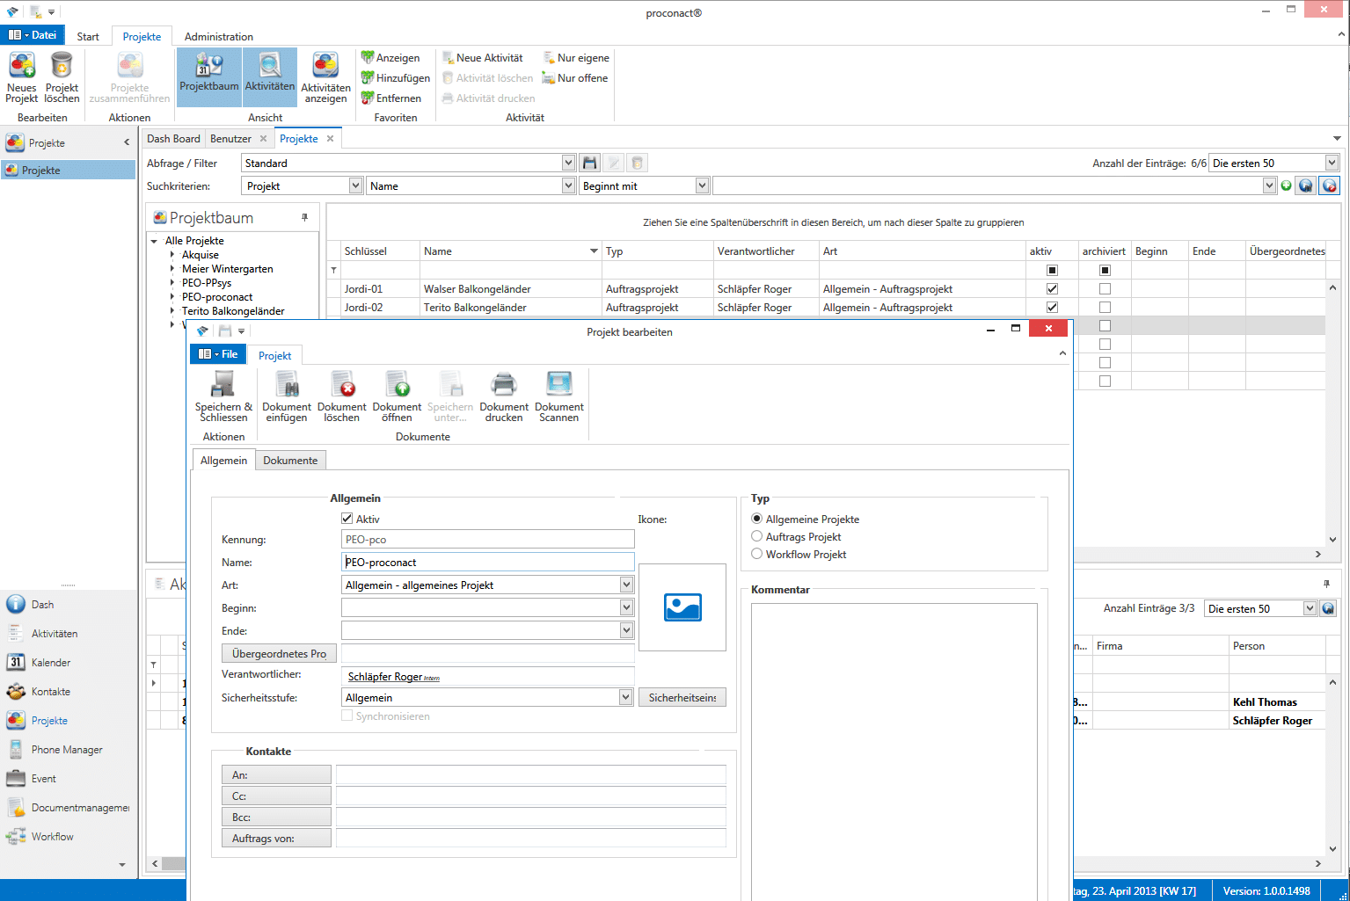The height and width of the screenshot is (901, 1350).
Task: Click the Ikone image placeholder
Action: (682, 607)
